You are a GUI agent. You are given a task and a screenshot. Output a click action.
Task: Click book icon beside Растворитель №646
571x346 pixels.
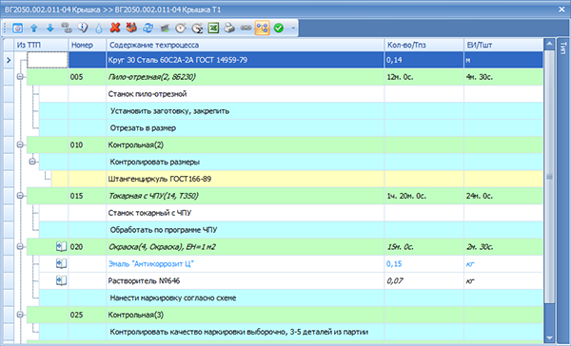(61, 280)
